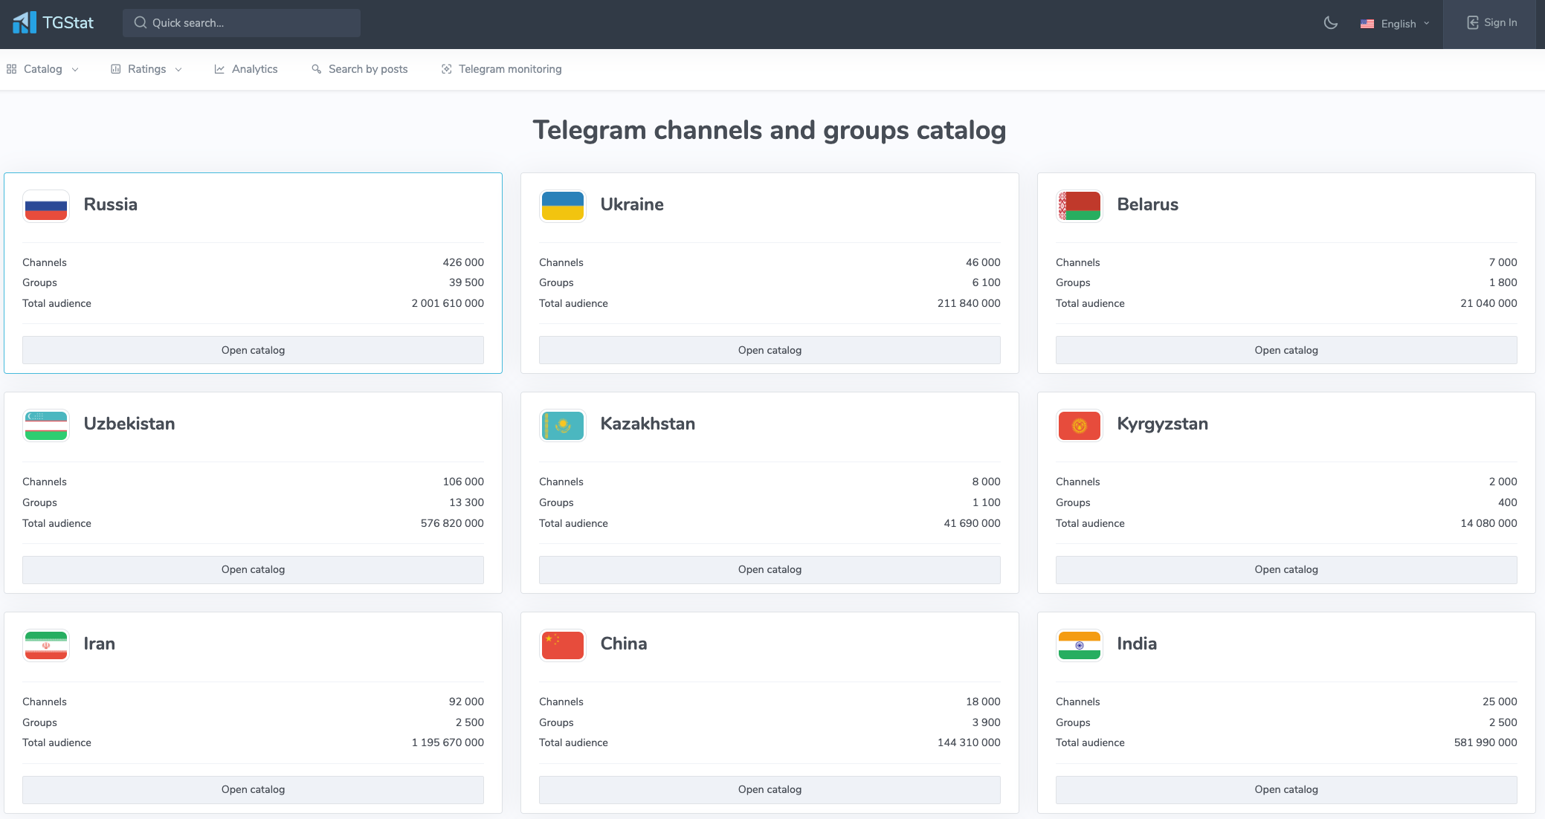Click Kyrgyzstan groups count 400
Viewport: 1545px width, 819px height.
1507,502
